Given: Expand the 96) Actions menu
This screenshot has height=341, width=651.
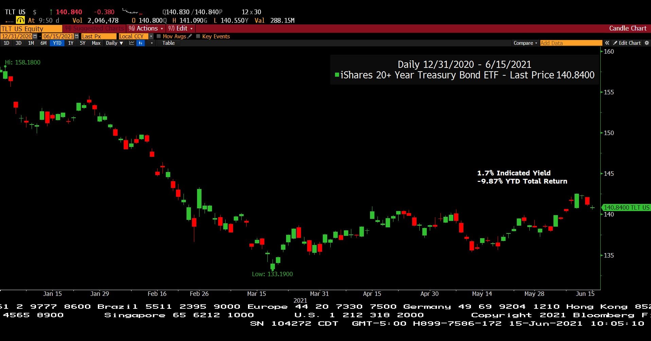Looking at the screenshot, I should pyautogui.click(x=146, y=29).
